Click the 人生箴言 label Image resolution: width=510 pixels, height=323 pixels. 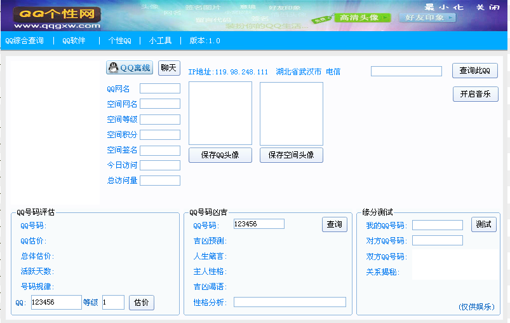click(210, 256)
